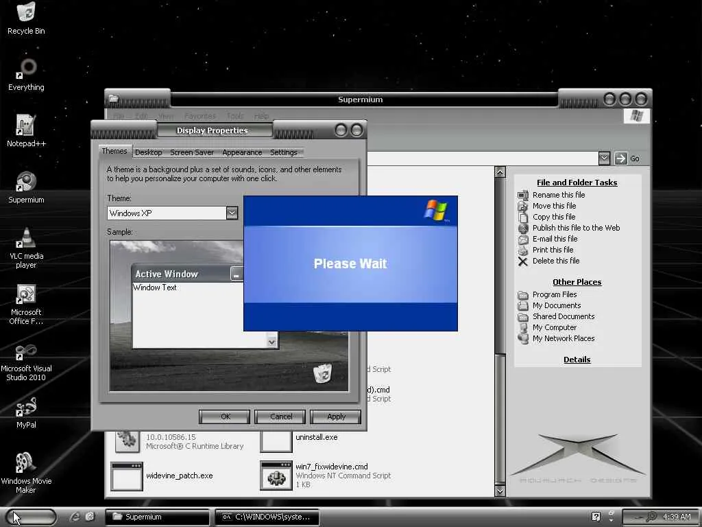Screen dimensions: 702x527
Task: Open Notepad++ from the desktop
Action: 26,131
